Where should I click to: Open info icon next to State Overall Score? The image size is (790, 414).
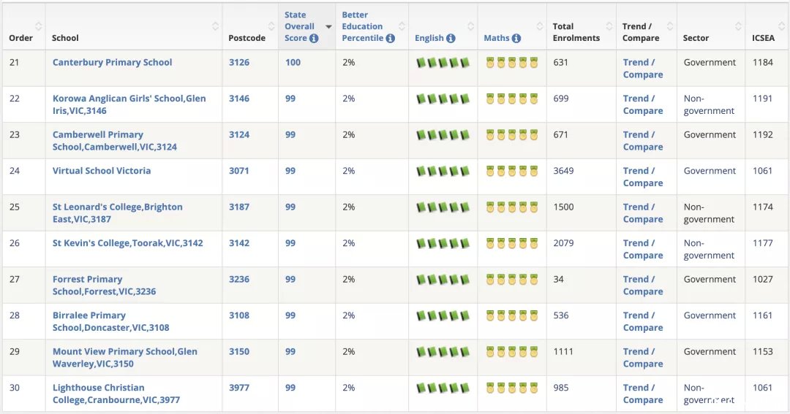314,38
